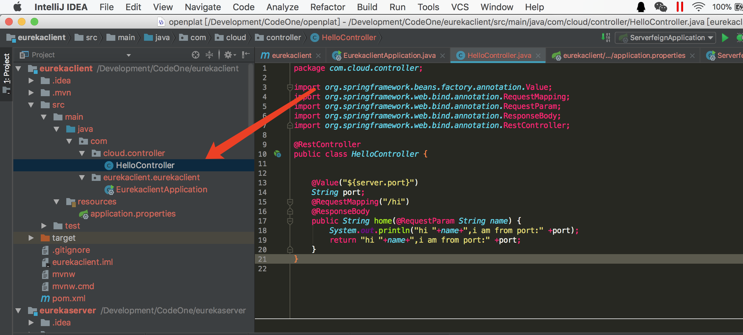
Task: Collapse the resources folder
Action: click(56, 202)
